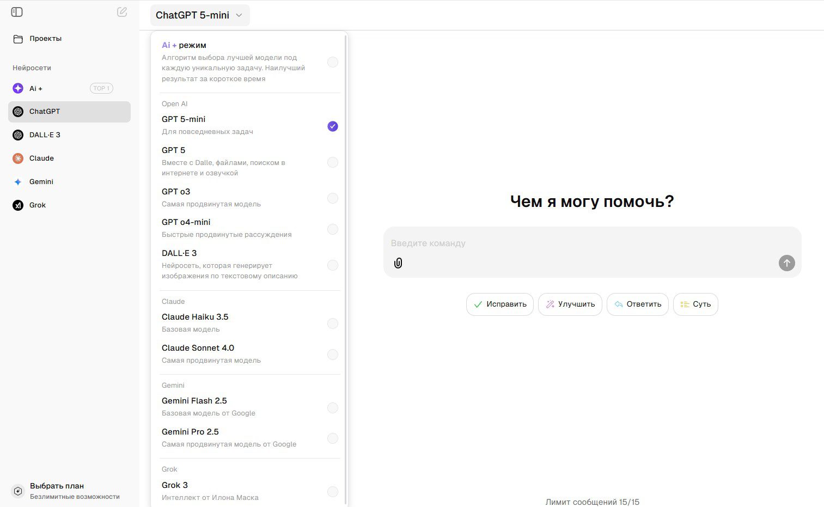Click the Grok logo in the sidebar
The image size is (824, 507).
point(18,205)
